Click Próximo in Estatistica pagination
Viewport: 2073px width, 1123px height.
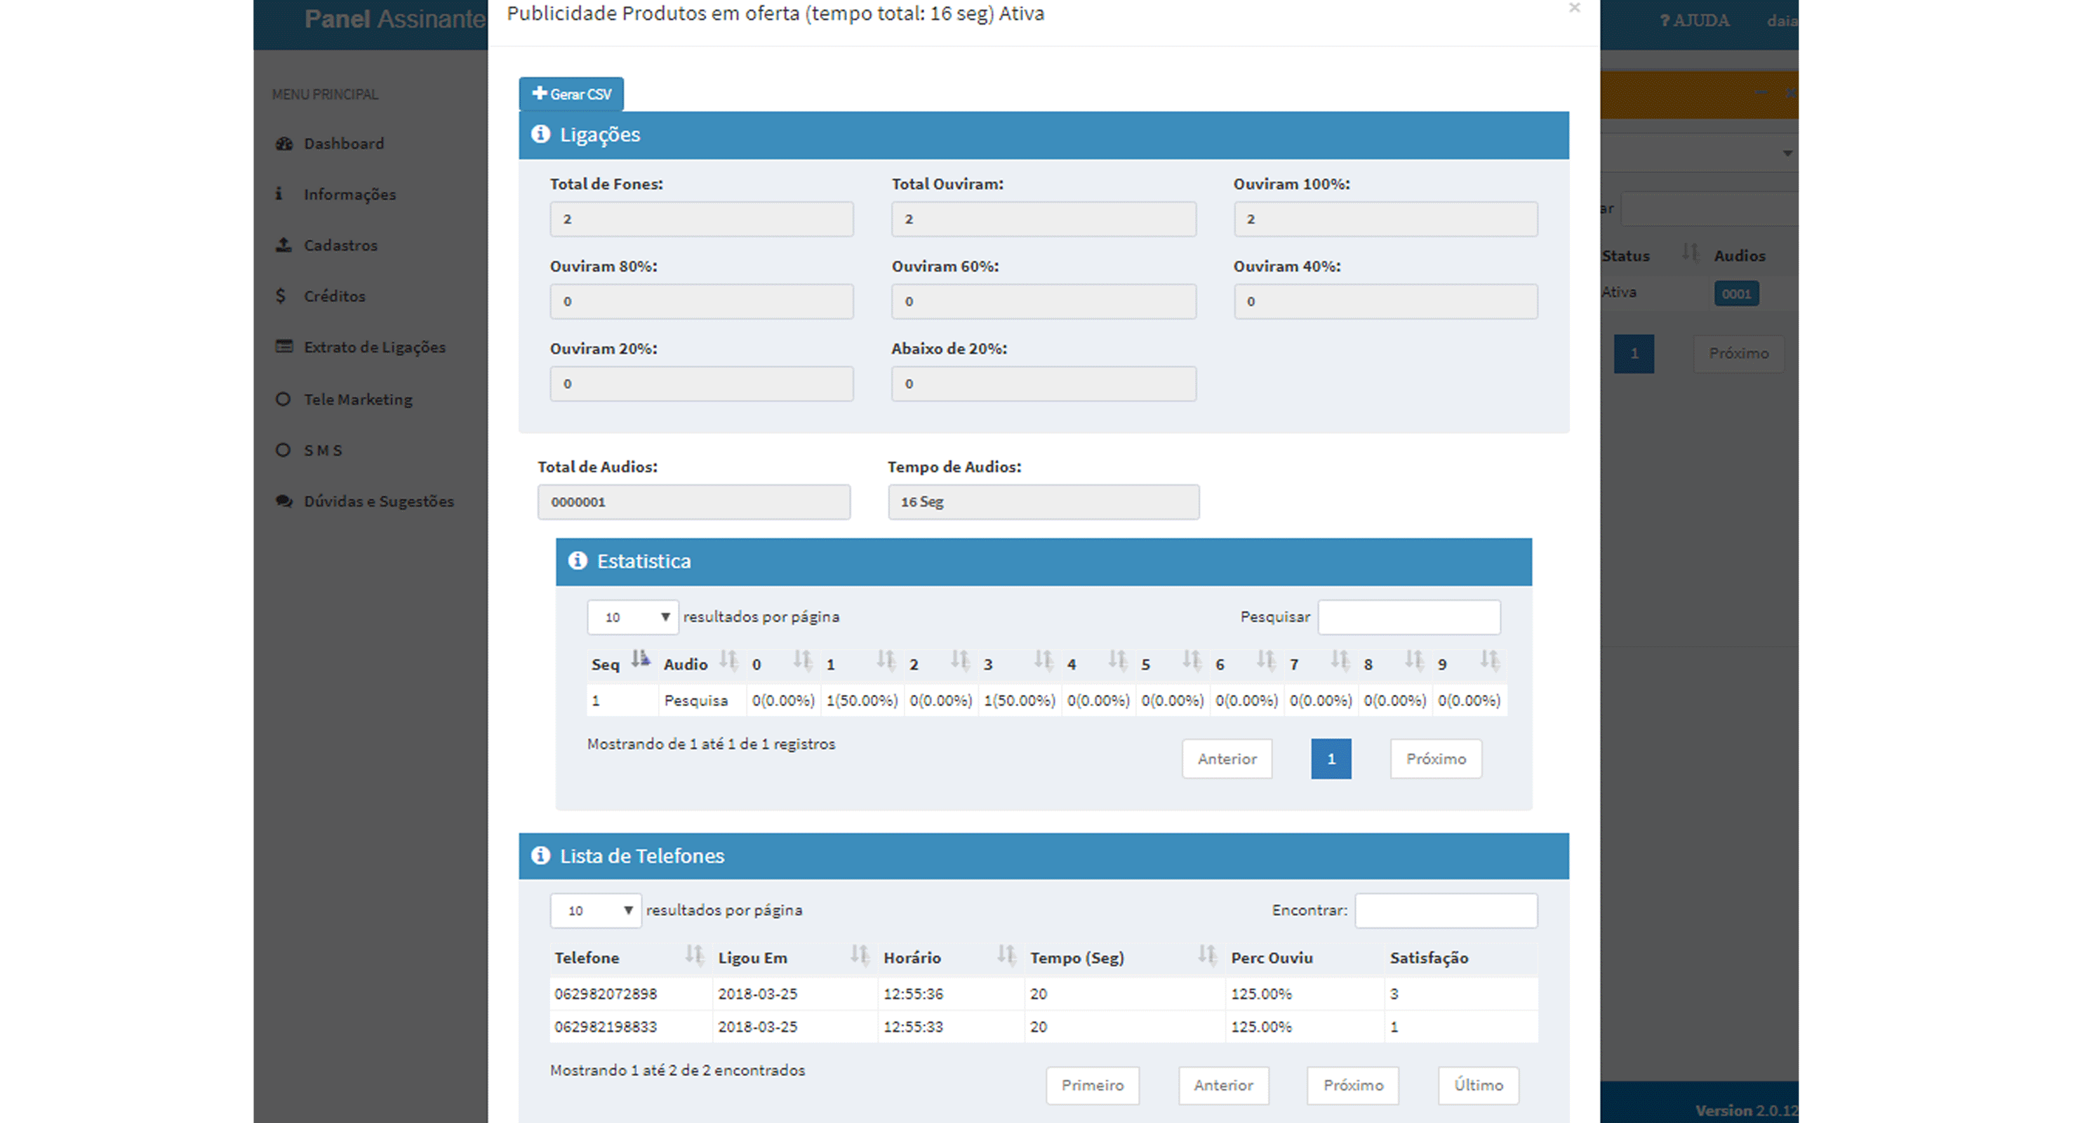[x=1436, y=758]
